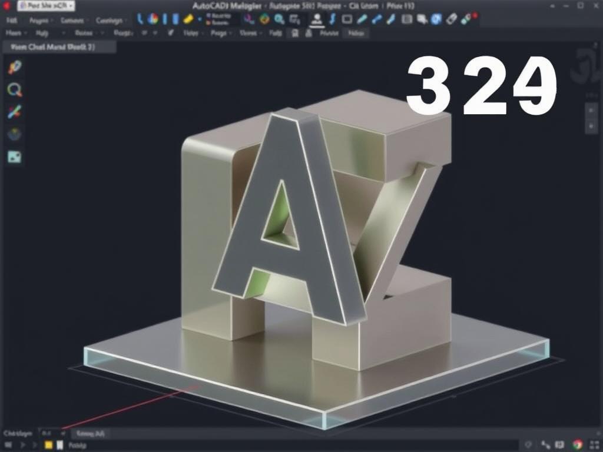This screenshot has height=452, width=603.
Task: Toggle the fullscreen corners icon in status bar
Action: tap(594, 445)
